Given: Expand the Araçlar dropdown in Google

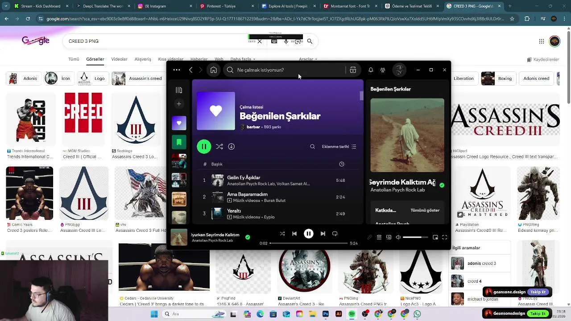Looking at the screenshot, I should [x=308, y=59].
